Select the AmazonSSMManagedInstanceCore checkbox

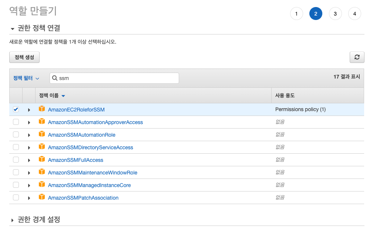click(x=16, y=185)
